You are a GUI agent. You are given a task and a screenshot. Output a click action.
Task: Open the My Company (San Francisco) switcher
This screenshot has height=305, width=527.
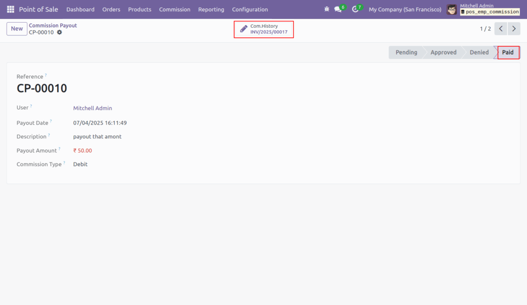click(405, 9)
